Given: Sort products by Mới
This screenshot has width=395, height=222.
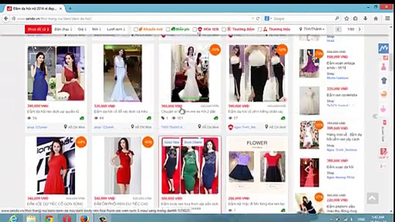Looking at the screenshot, I should coord(96,29).
